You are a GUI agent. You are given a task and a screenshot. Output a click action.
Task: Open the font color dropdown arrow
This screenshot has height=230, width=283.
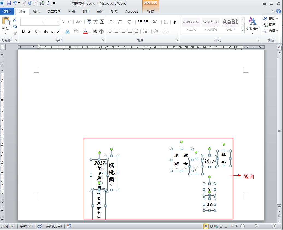tap(90, 31)
